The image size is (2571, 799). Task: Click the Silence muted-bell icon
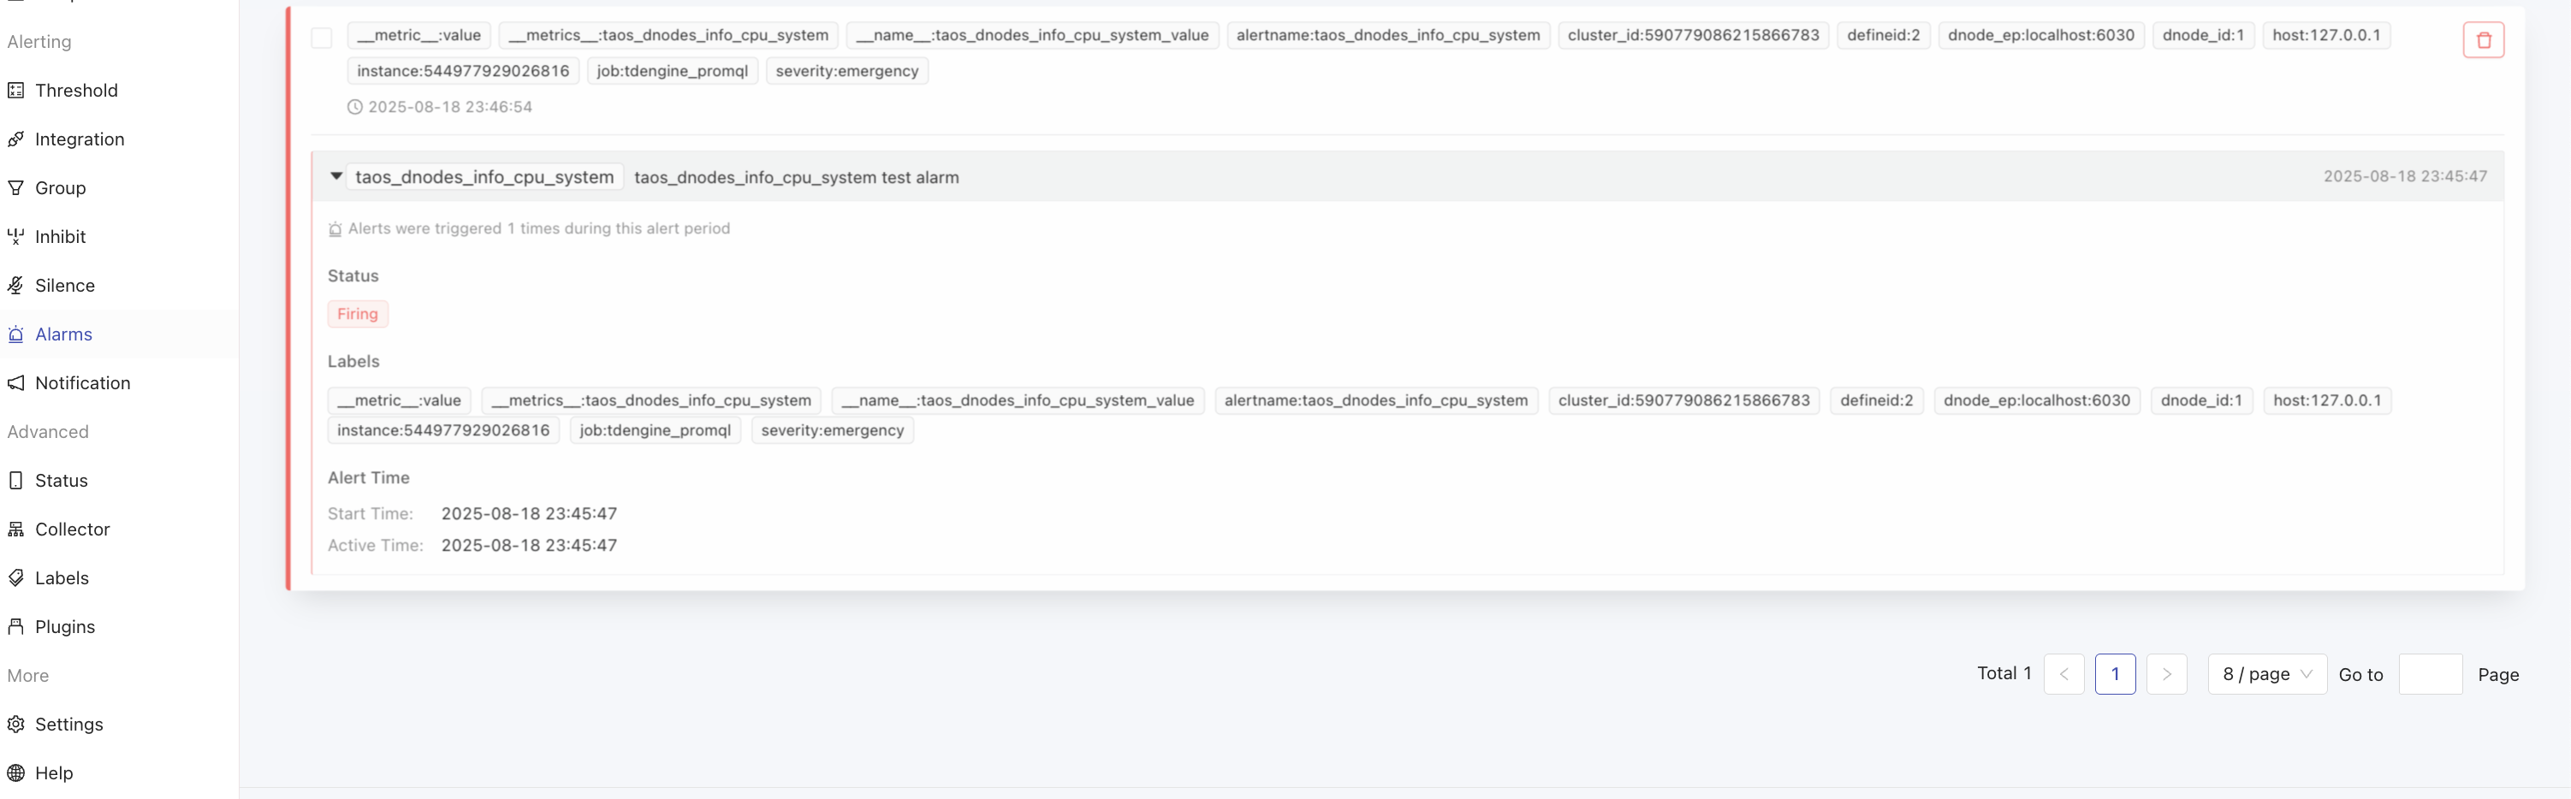(16, 287)
